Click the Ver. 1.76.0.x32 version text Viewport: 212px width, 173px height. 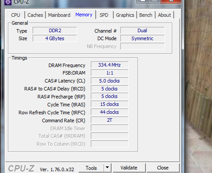pyautogui.click(x=57, y=169)
